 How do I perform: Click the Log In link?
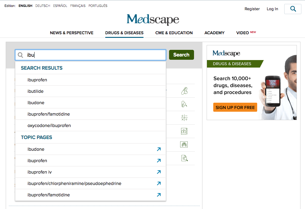point(272,9)
